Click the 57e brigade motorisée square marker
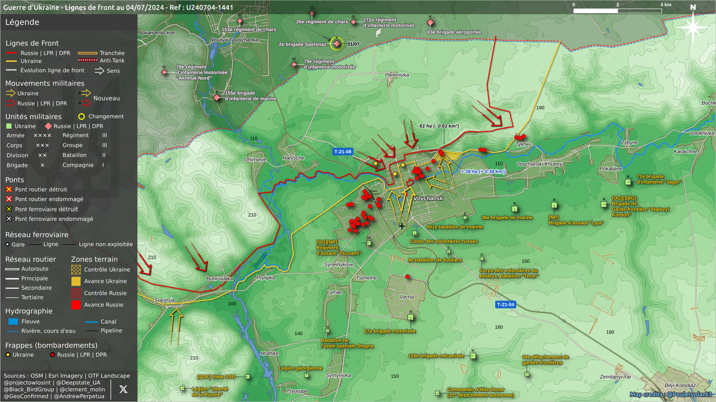716x402 pixels. [x=411, y=317]
